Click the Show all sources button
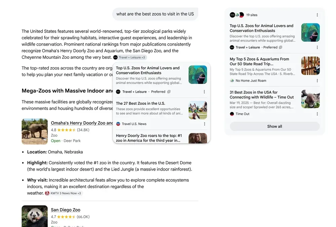The width and height of the screenshot is (336, 227). click(x=275, y=126)
